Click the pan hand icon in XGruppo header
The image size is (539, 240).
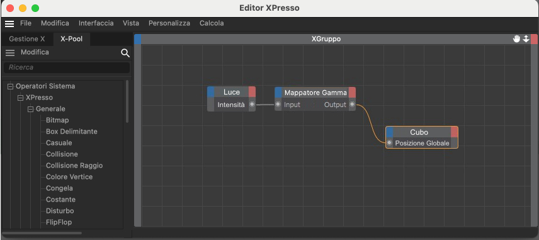point(516,39)
